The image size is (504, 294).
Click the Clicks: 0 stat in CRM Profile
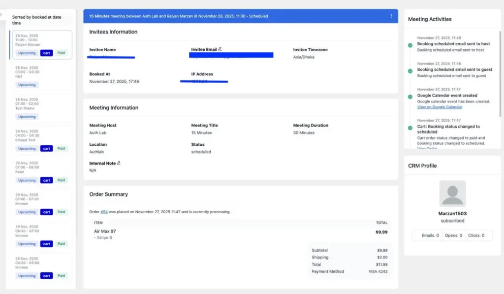pos(476,235)
